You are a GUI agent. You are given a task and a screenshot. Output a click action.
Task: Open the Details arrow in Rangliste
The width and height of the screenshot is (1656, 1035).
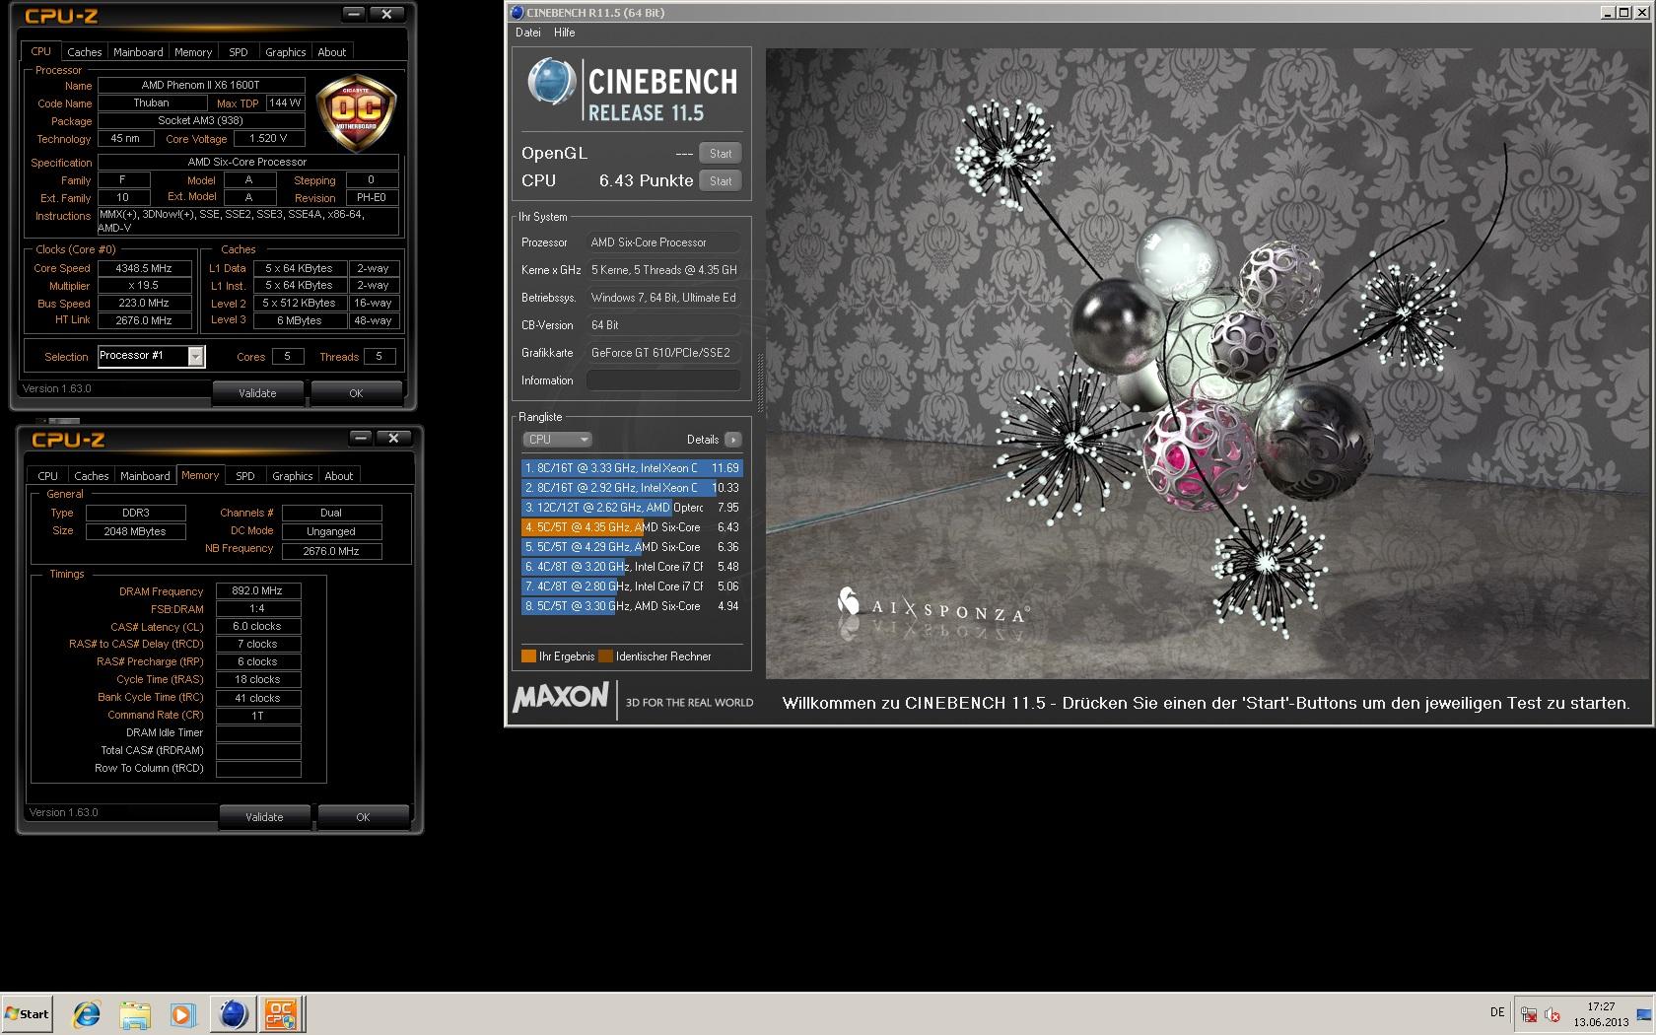click(x=732, y=440)
